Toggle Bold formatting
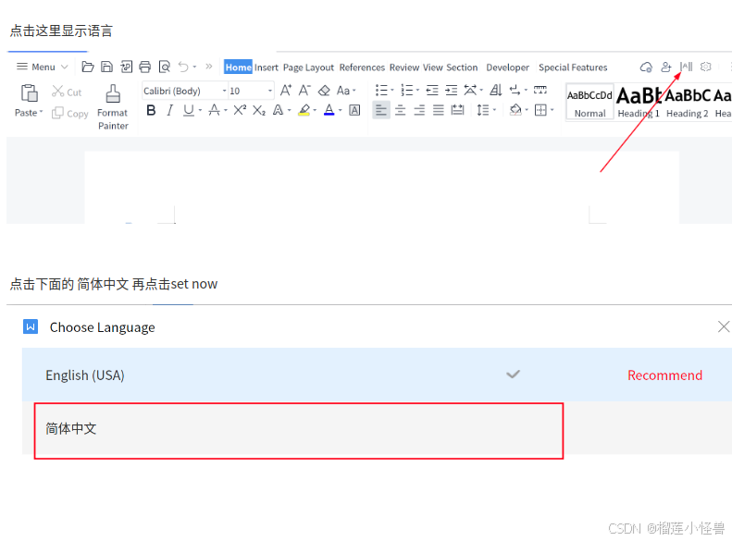The image size is (732, 541). [151, 111]
